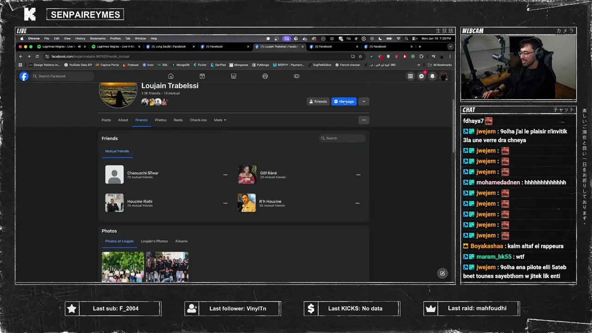Open the second photo thumbnail of people in black
592x333 pixels.
pos(167,267)
